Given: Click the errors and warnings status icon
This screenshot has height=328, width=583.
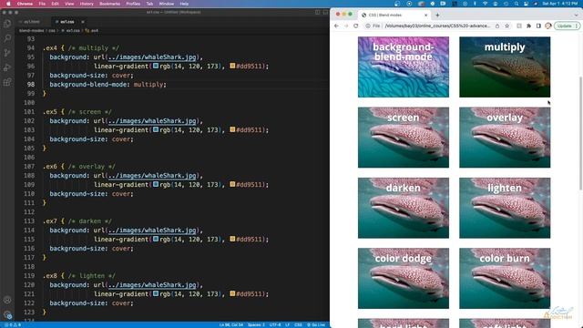Looking at the screenshot, I should point(12,325).
